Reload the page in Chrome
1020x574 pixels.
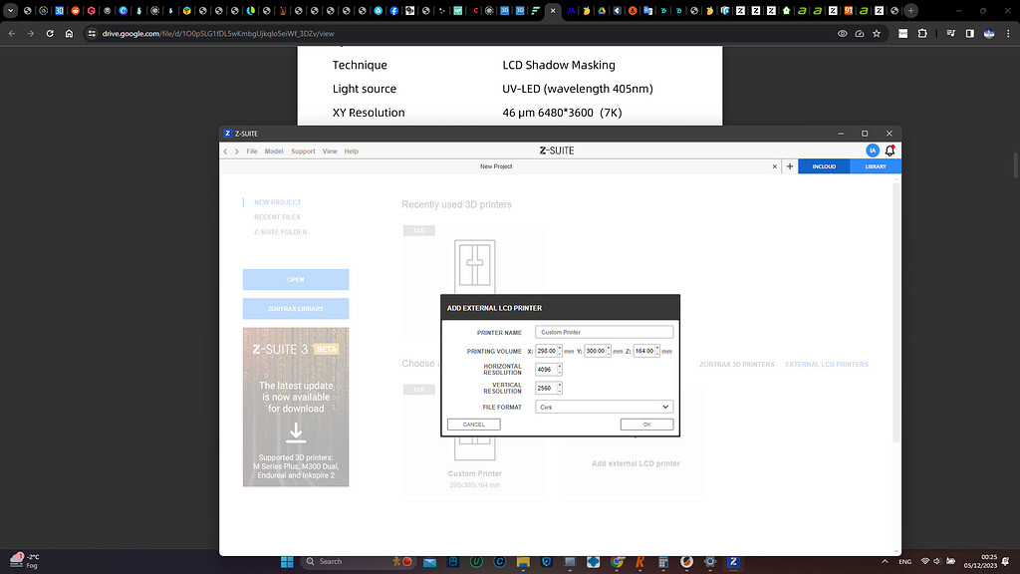[x=50, y=31]
